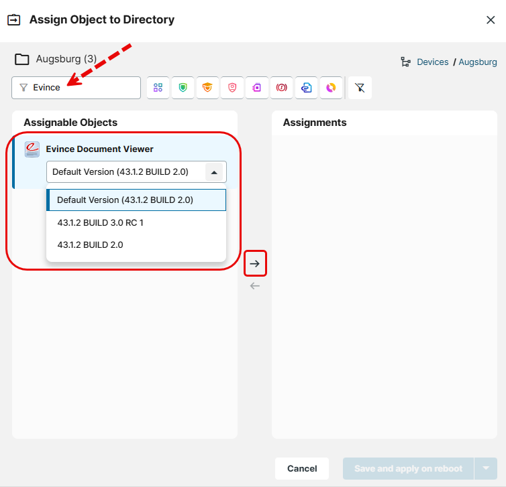Click the pink user shield filter icon

pyautogui.click(x=232, y=88)
